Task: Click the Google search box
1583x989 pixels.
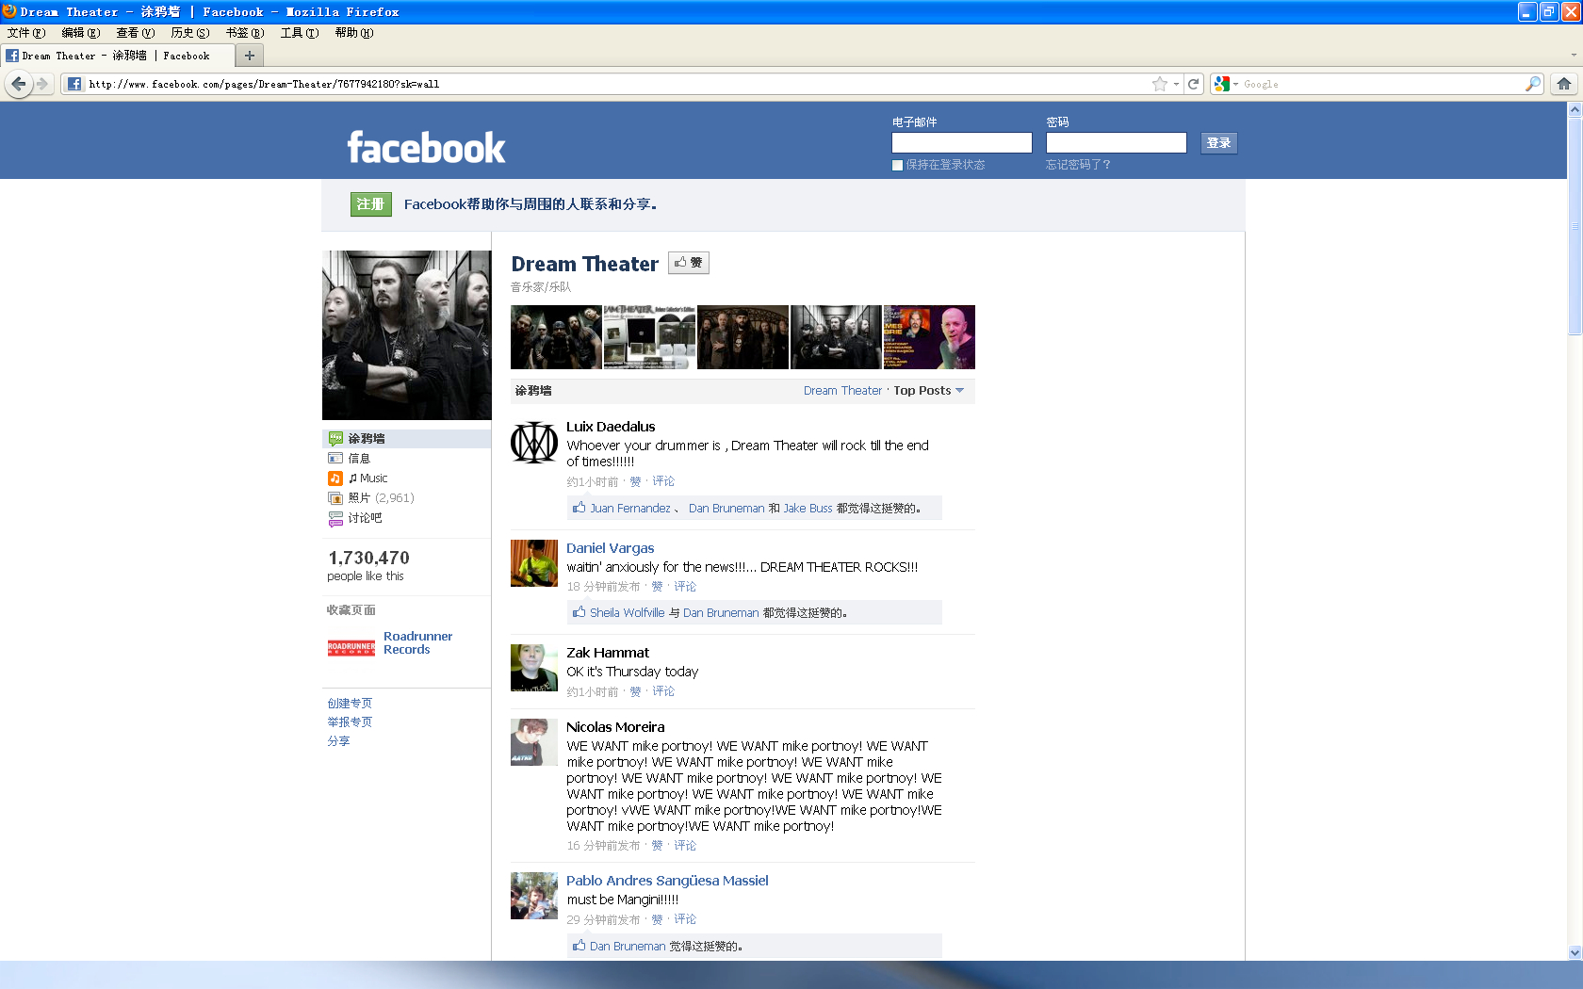Action: (x=1381, y=84)
